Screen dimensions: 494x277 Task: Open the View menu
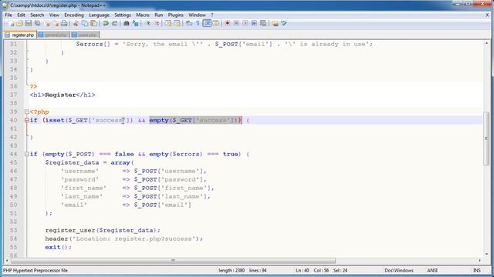[x=54, y=15]
